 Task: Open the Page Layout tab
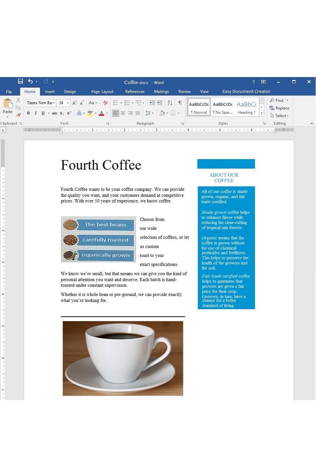102,92
